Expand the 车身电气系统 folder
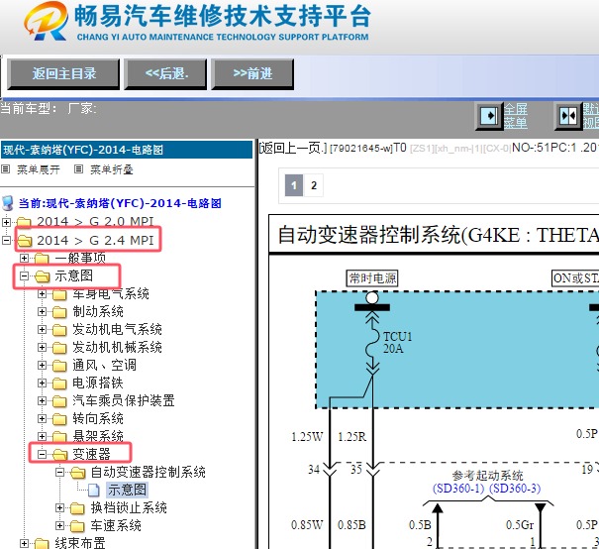599x549 pixels. point(42,293)
